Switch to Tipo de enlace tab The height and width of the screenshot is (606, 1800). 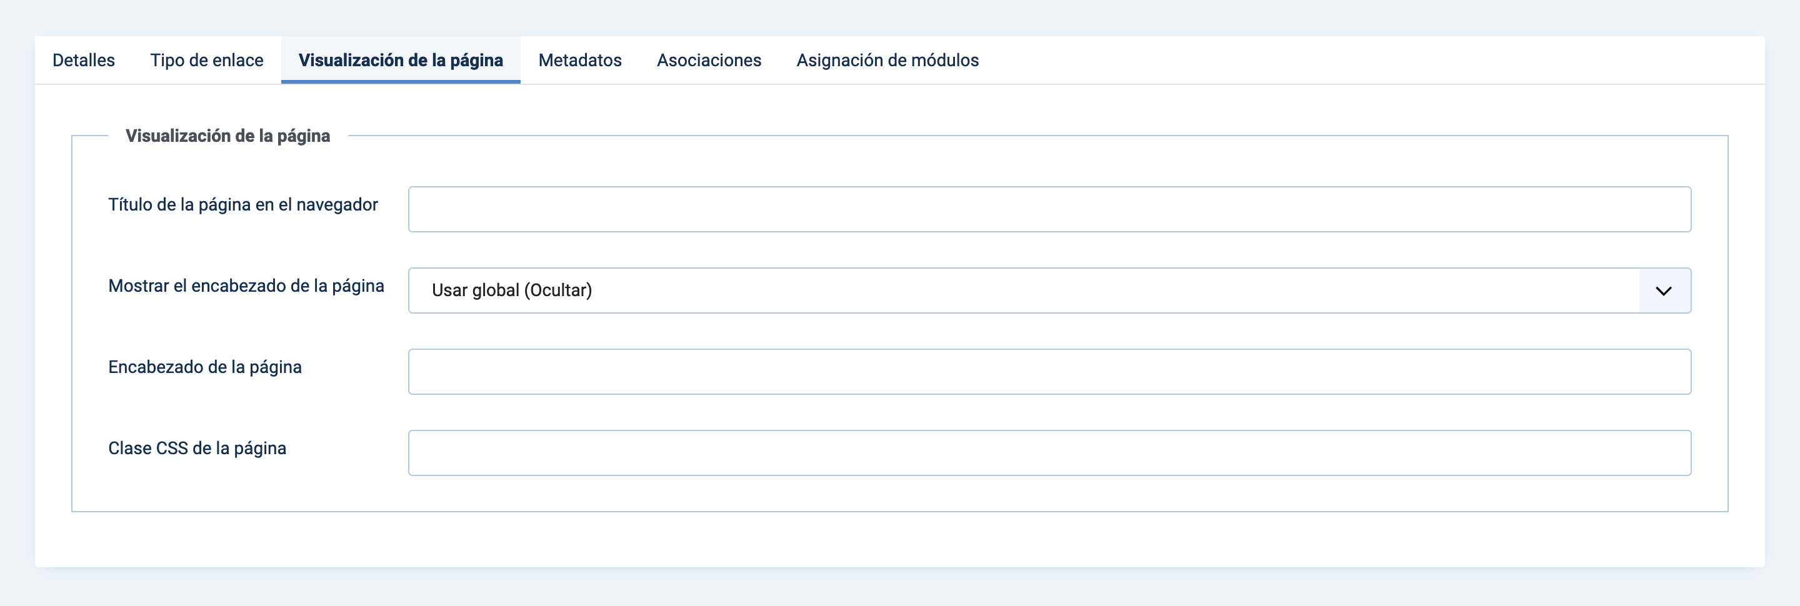pos(207,61)
